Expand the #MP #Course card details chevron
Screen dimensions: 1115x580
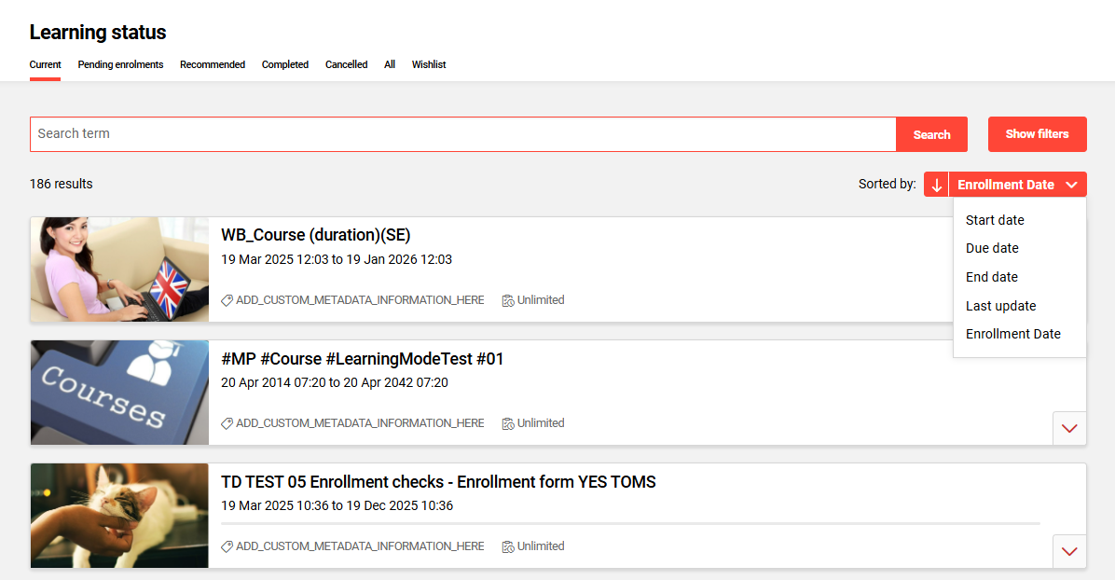pos(1069,428)
